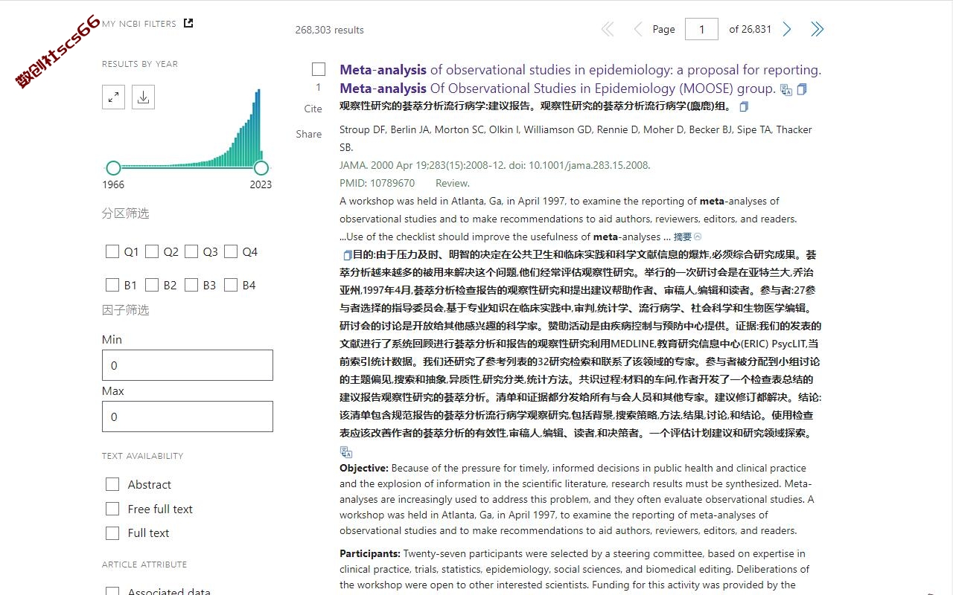
Task: Enable the B1 filter checkbox
Action: [112, 285]
